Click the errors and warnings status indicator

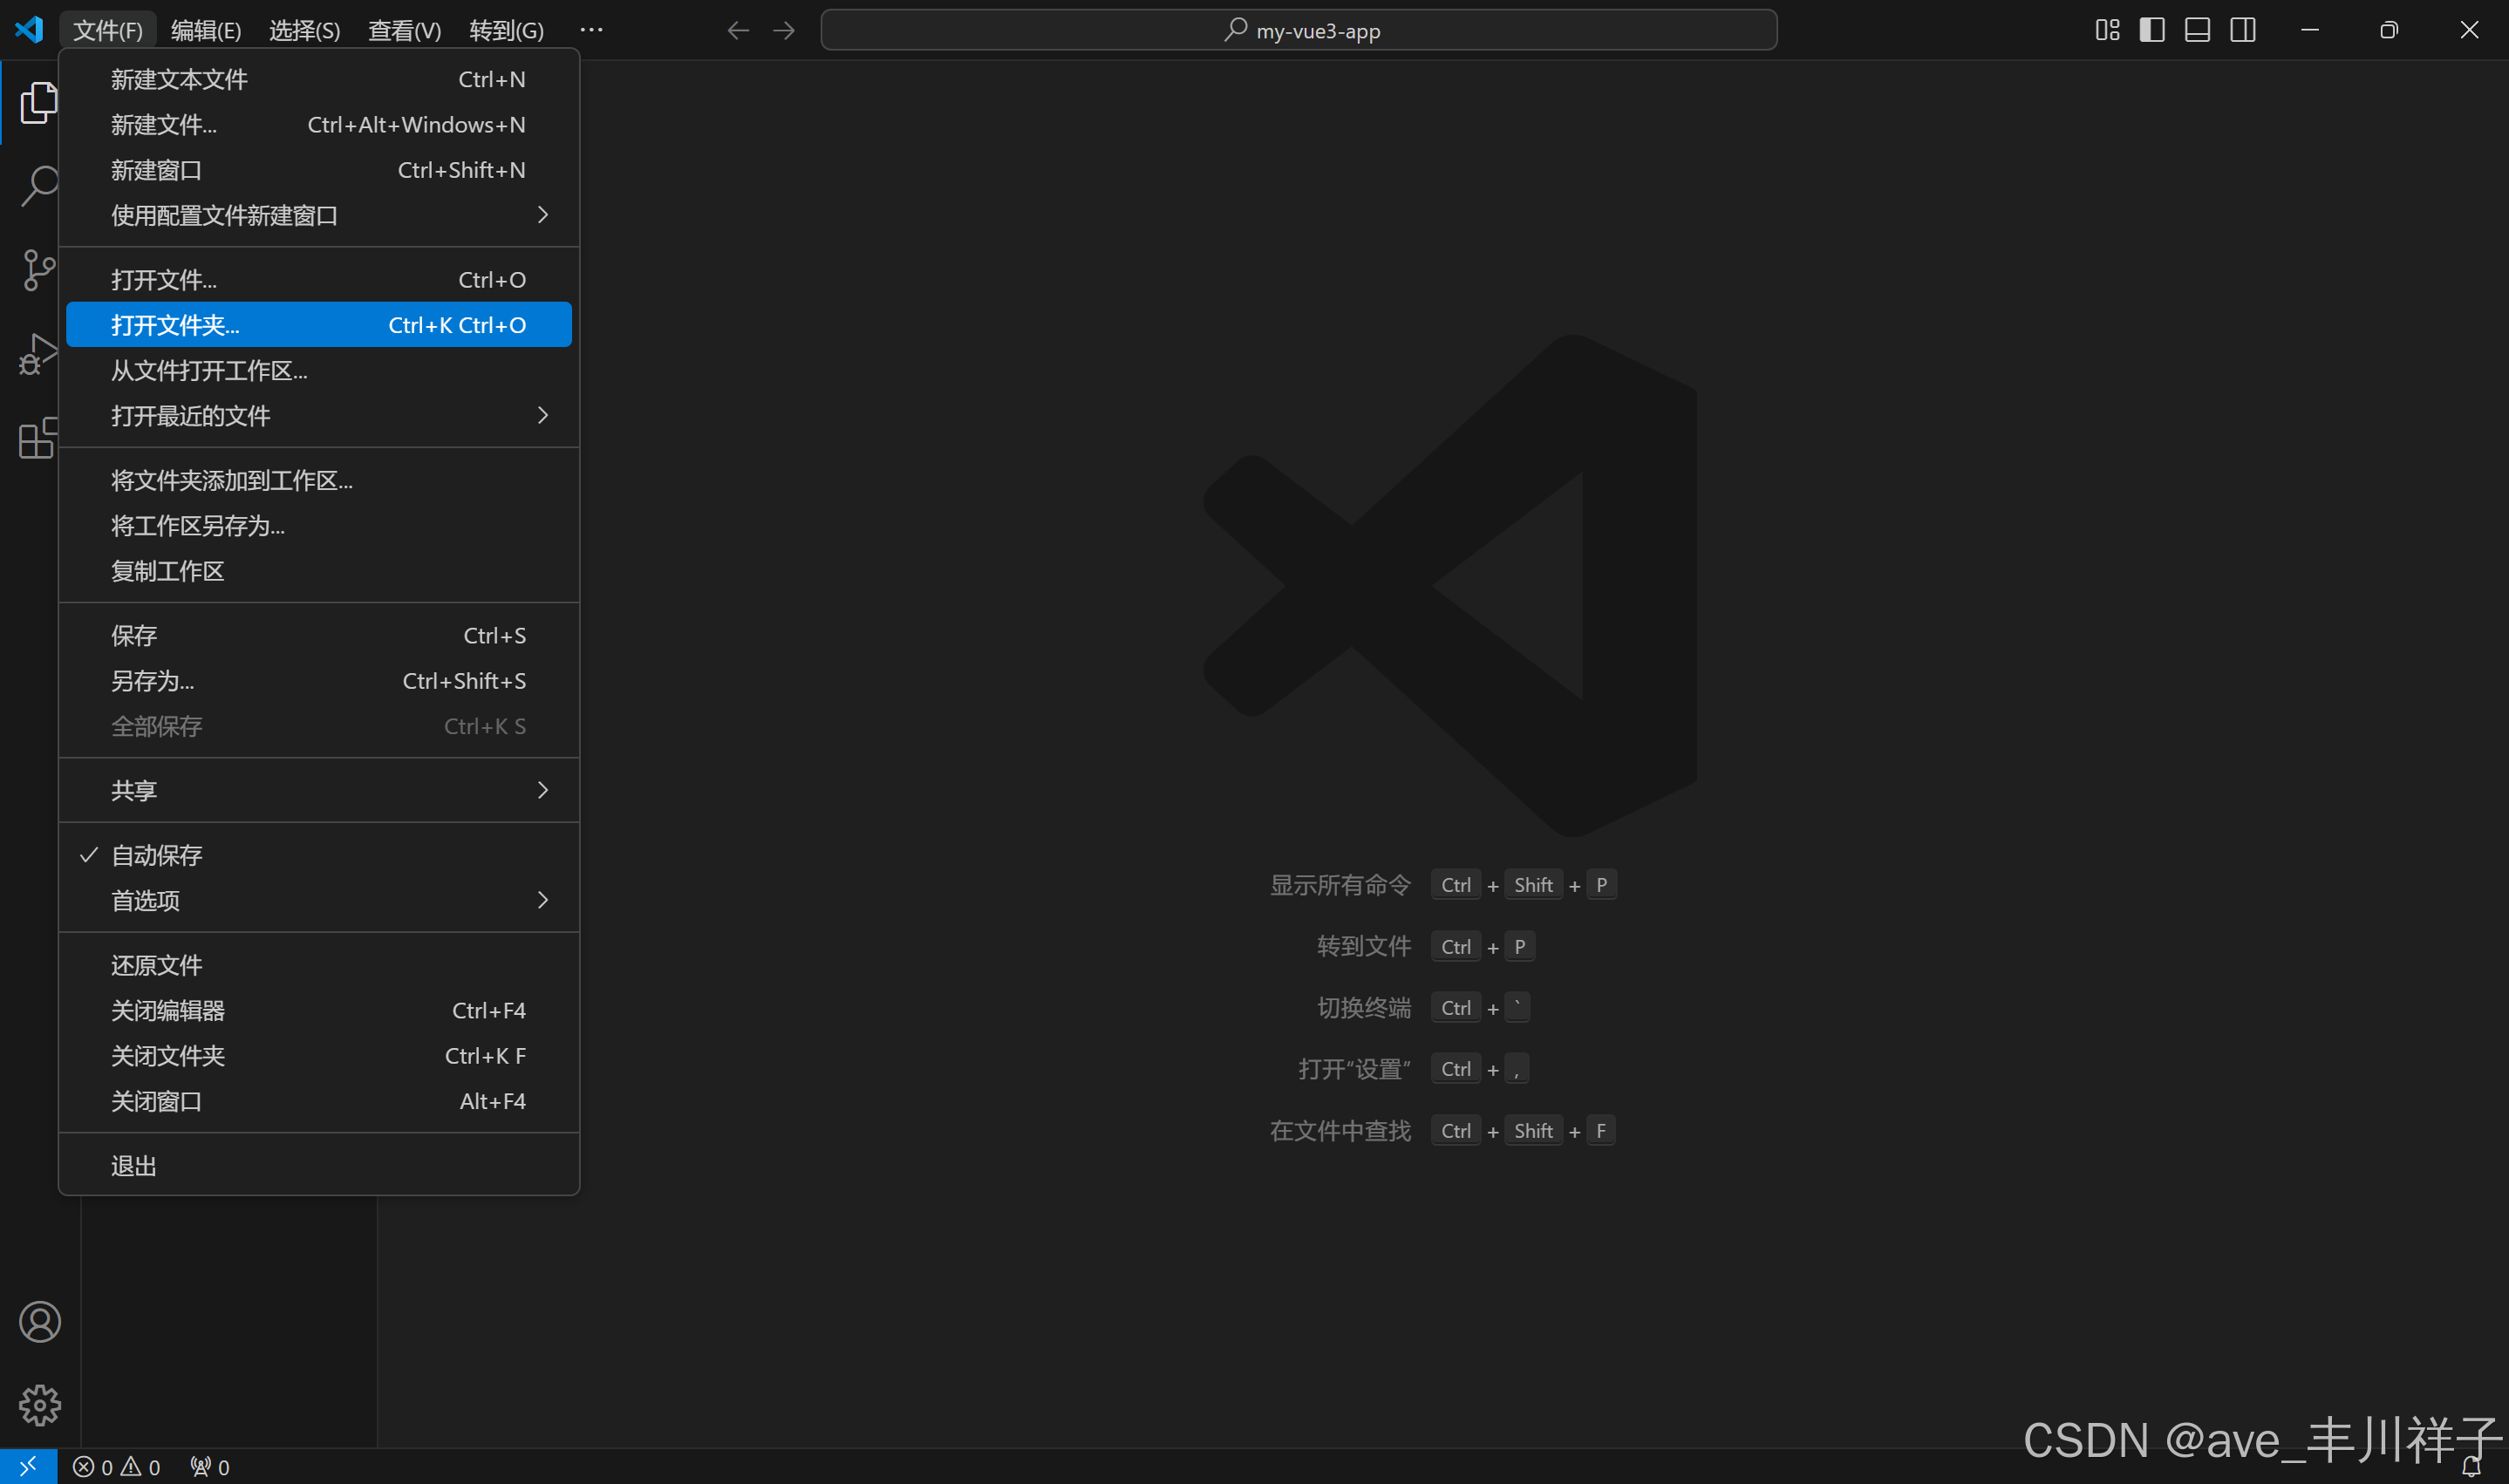117,1467
